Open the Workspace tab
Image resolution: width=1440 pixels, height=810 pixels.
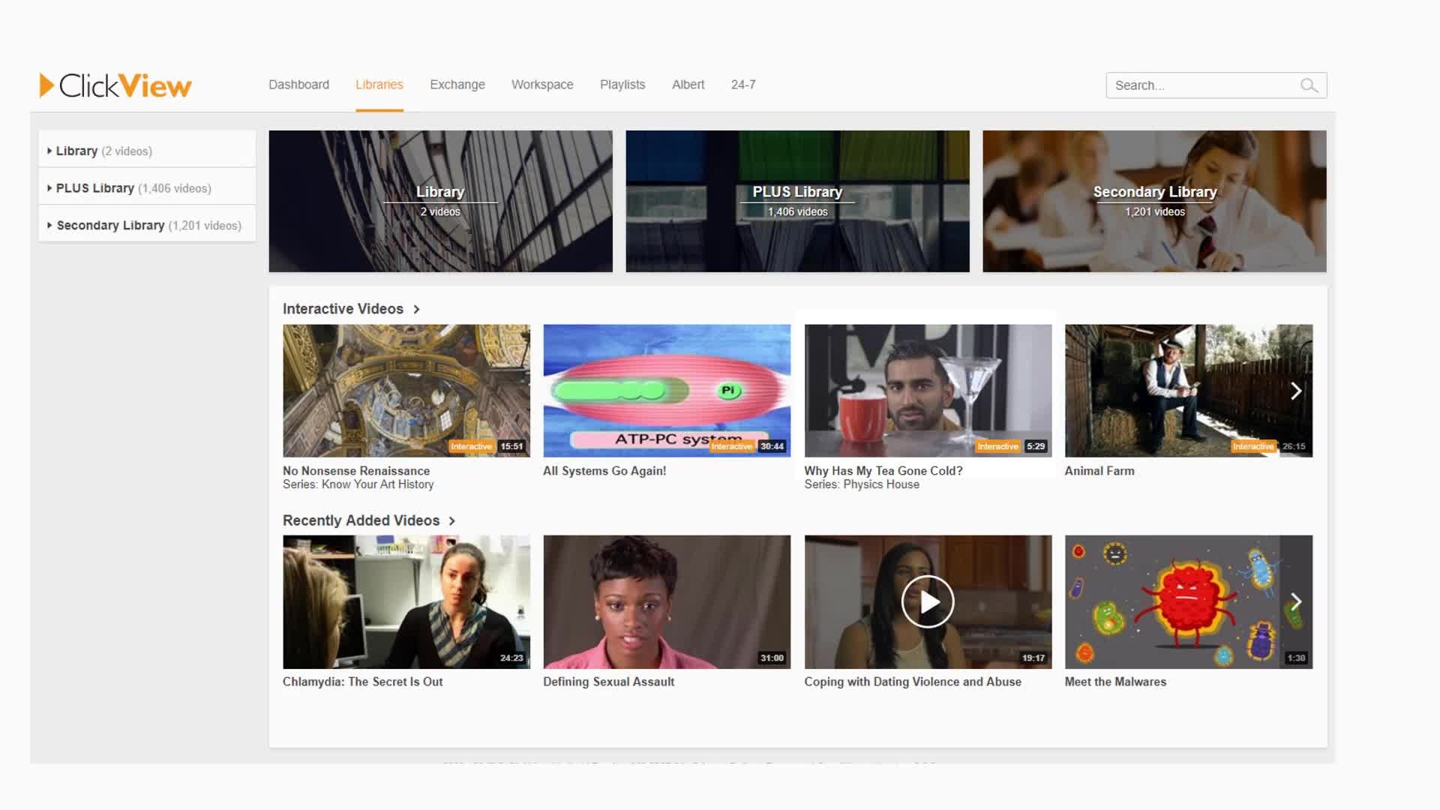[542, 85]
